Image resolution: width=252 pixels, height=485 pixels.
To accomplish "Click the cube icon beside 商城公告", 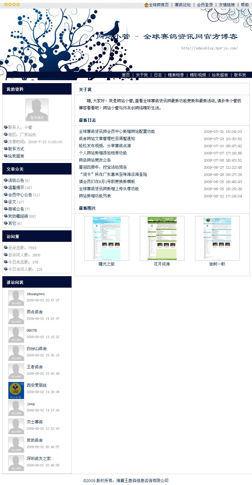I will [x=6, y=209].
